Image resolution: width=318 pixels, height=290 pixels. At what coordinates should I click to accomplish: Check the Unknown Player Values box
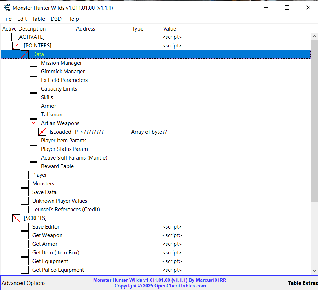tap(25, 201)
